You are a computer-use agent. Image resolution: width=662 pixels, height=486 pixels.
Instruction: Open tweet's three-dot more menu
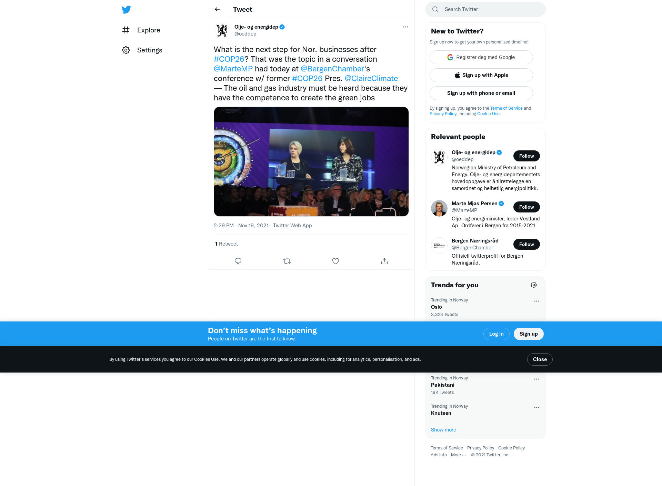pos(405,27)
